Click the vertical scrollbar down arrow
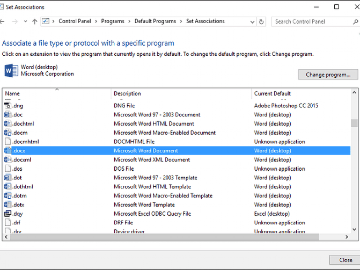This screenshot has height=270, width=360. pos(354,229)
